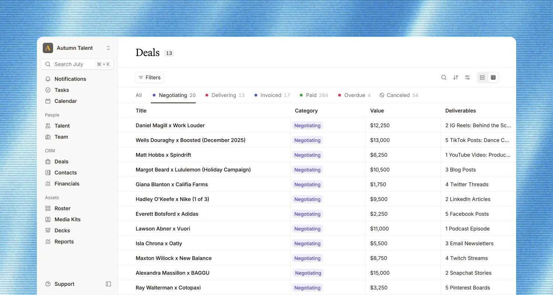553x295 pixels.
Task: Click the Autumn Talent logo icon
Action: (48, 48)
